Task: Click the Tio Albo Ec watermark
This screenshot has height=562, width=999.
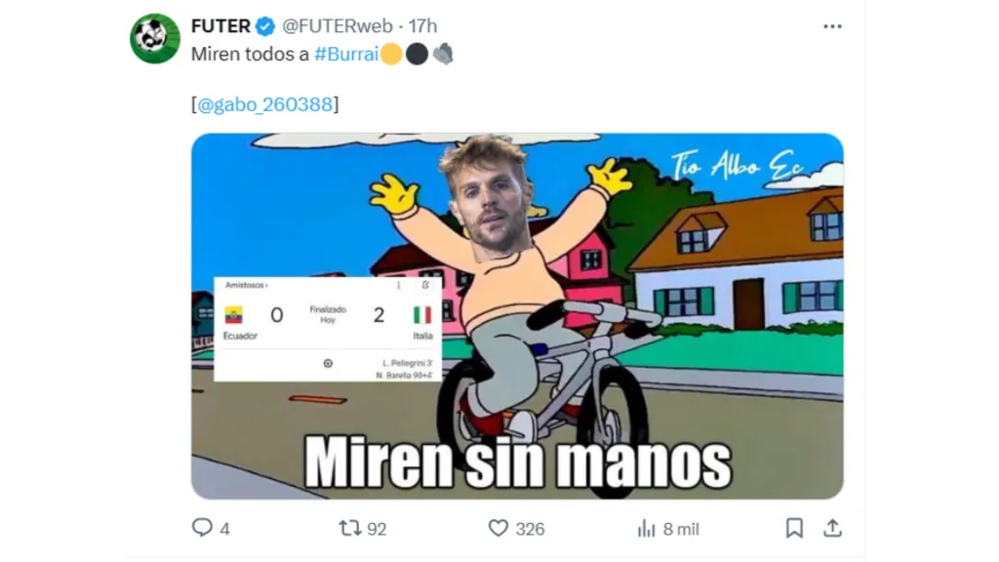Action: click(x=738, y=166)
